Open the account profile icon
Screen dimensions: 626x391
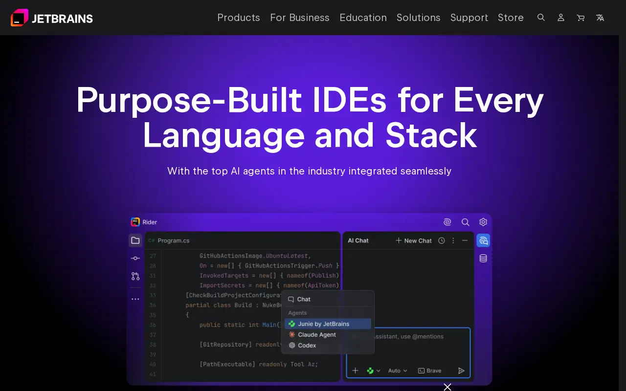point(561,18)
